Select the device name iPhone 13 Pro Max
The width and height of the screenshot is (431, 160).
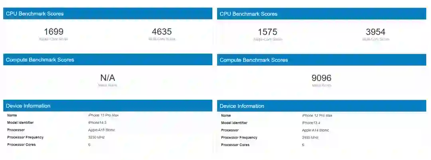pos(103,115)
